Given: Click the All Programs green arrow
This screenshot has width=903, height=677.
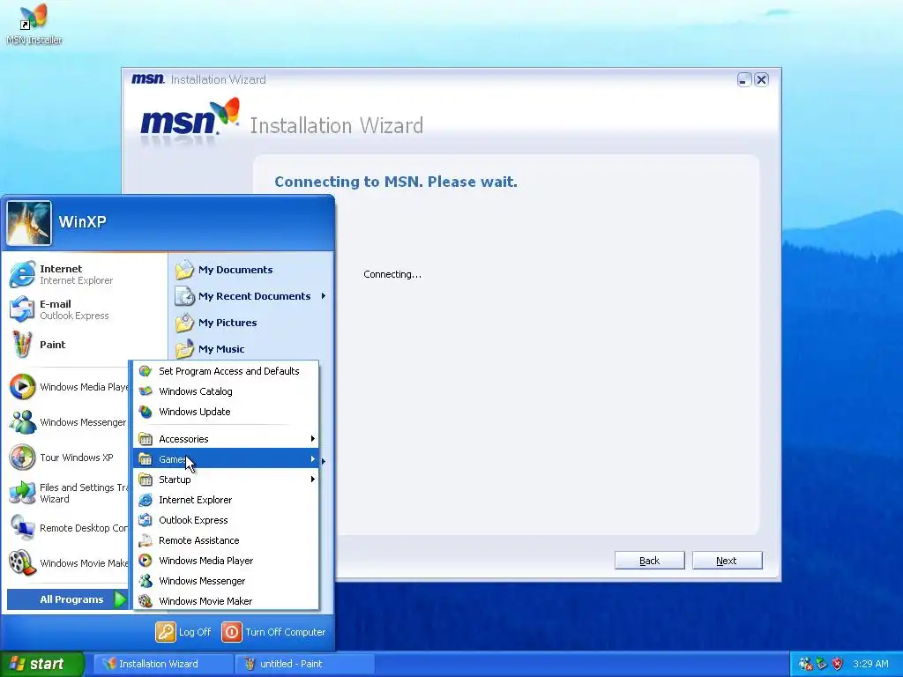Looking at the screenshot, I should 120,599.
